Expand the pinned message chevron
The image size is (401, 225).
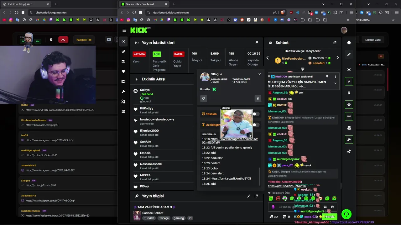point(335,83)
